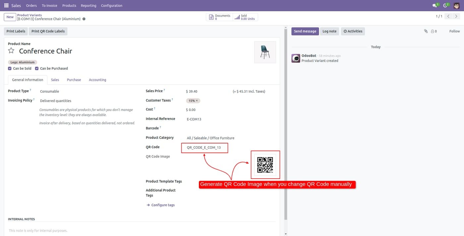
Task: Switch to the General Information tab
Action: (28, 80)
